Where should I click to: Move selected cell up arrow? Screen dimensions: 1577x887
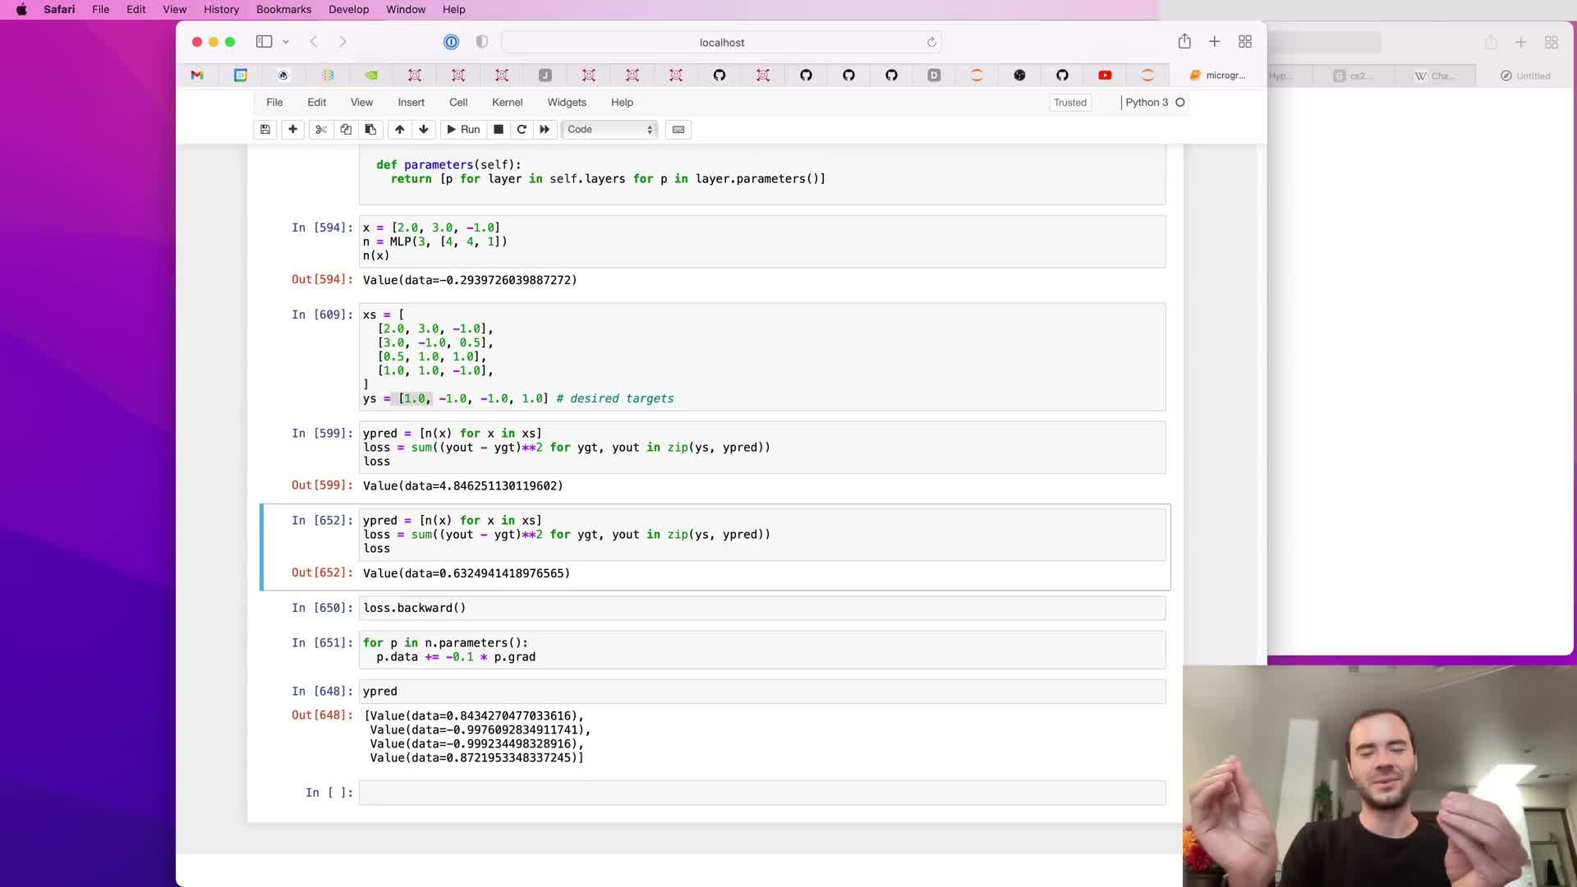pyautogui.click(x=399, y=129)
